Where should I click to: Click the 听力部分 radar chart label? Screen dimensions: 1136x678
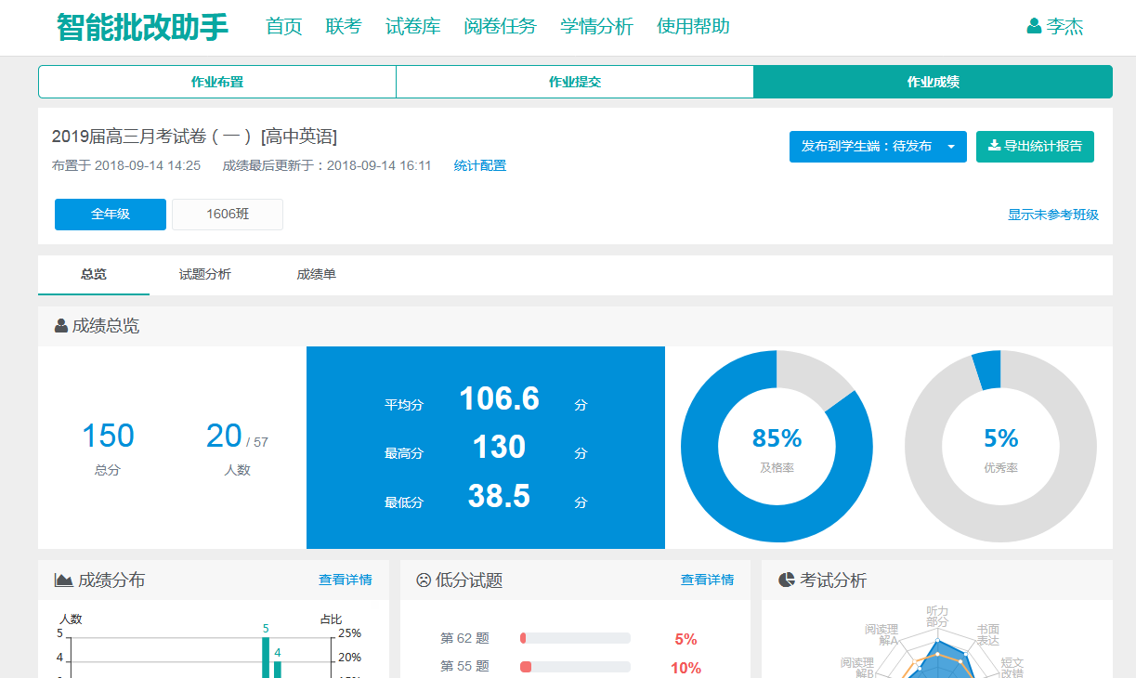[x=937, y=617]
